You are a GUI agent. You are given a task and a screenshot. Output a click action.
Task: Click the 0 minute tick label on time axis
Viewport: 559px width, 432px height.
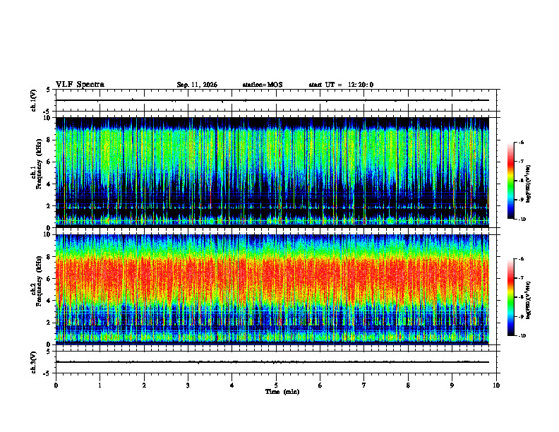pos(56,385)
